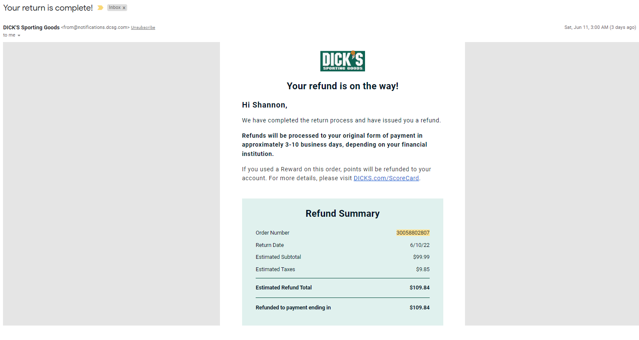Screen dimensions: 639x340
Task: Click the Estimated Refund Total amount $109.84
Action: [x=419, y=288]
